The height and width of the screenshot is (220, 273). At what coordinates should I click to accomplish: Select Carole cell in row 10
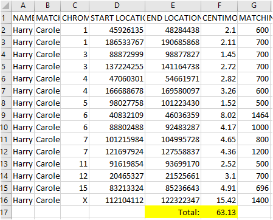[47, 127]
